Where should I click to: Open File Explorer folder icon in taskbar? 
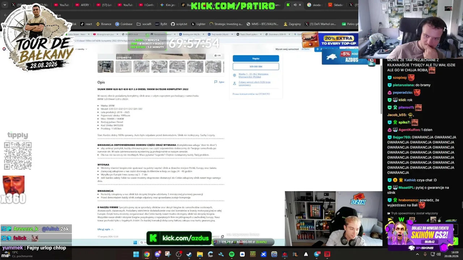[x=200, y=254]
